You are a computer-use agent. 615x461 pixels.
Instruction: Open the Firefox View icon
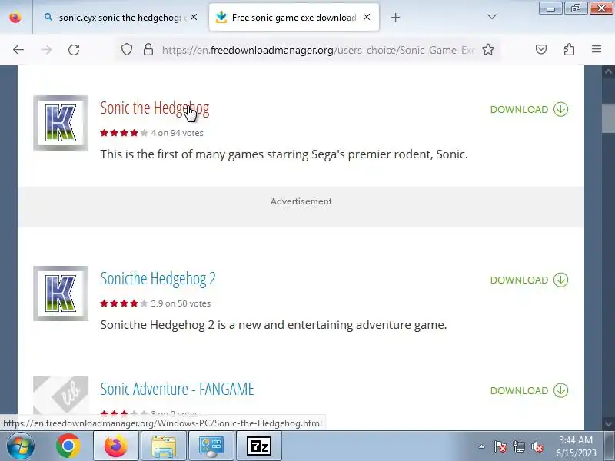pos(15,18)
